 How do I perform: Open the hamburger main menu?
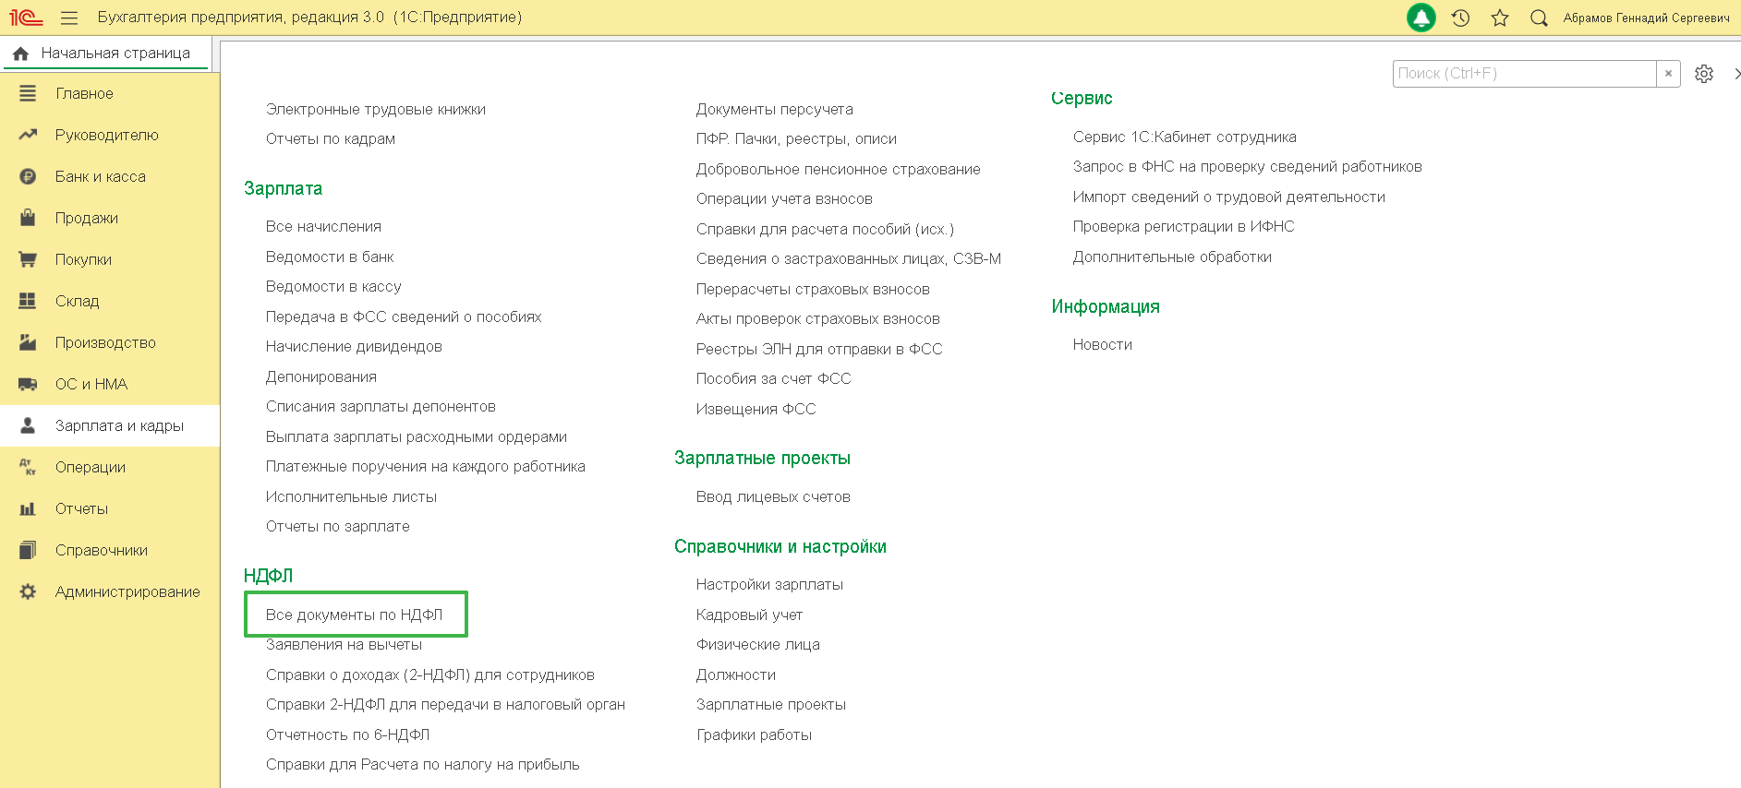coord(69,18)
